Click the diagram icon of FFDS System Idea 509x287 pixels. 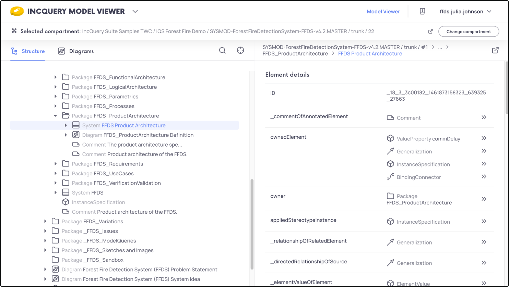coord(55,279)
